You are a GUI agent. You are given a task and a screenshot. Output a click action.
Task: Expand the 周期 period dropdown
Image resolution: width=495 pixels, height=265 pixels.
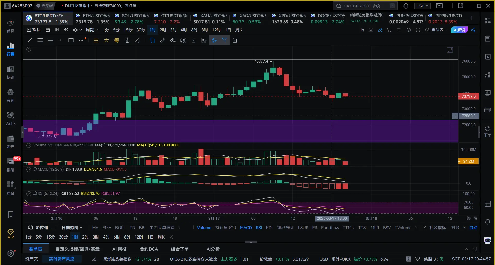(x=92, y=30)
